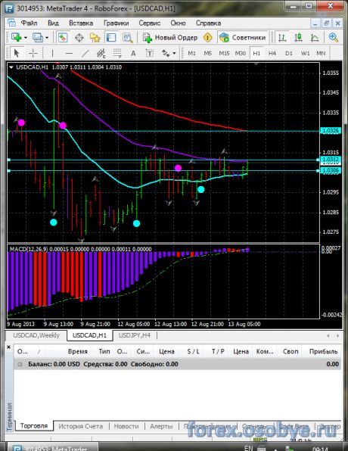Close the Terminal panel with X

pos(8,347)
